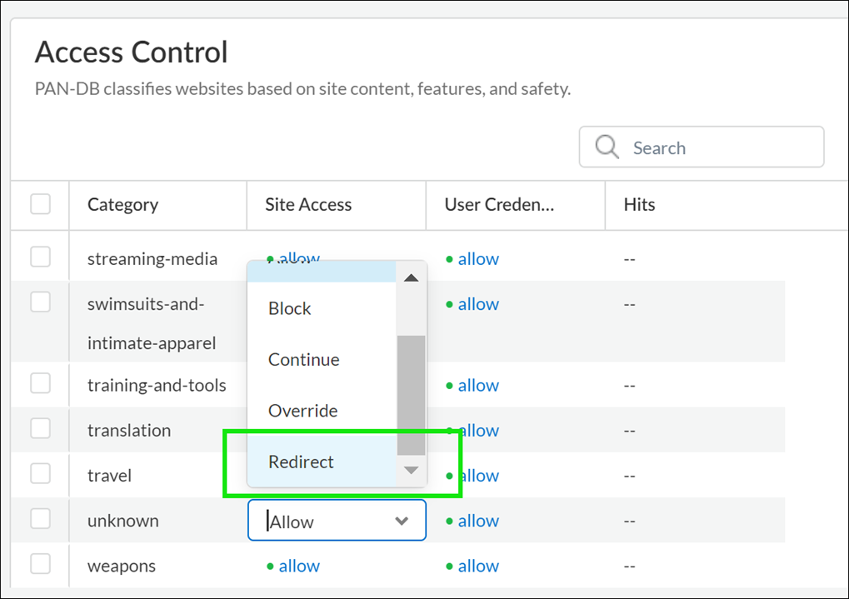
Task: Check the travel row checkbox
Action: 41,473
